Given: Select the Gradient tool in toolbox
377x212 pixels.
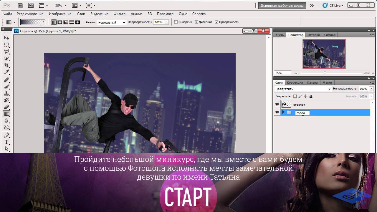Looking at the screenshot, I should click(6, 114).
